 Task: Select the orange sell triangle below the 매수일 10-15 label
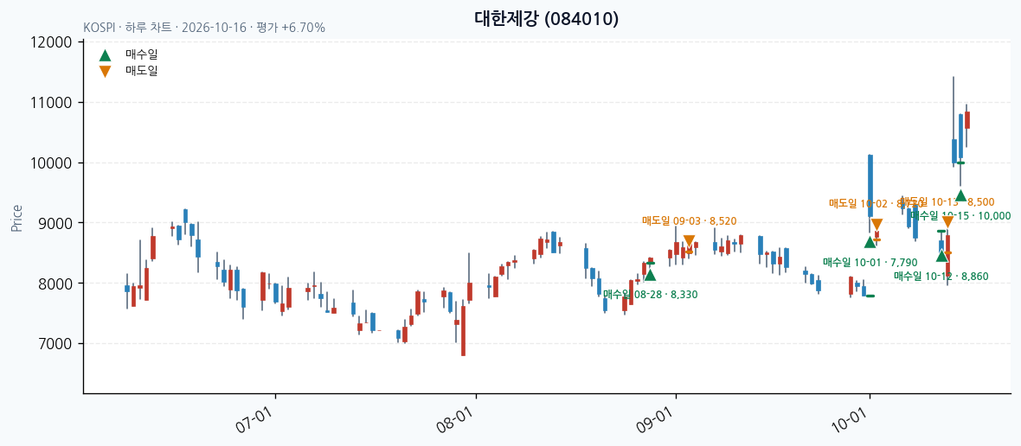(947, 221)
